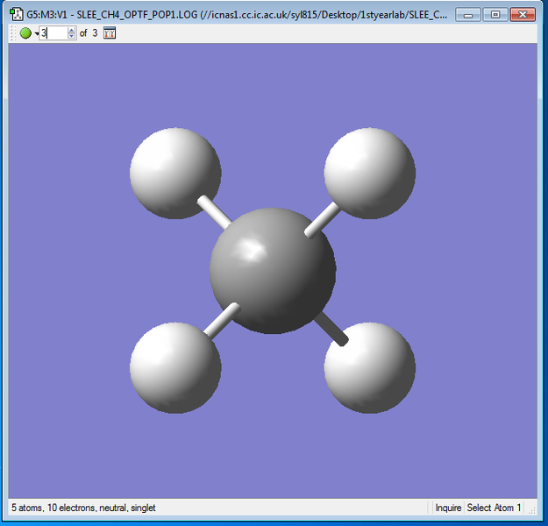Maximize the GaussView molecule window
The width and height of the screenshot is (548, 526).
495,15
